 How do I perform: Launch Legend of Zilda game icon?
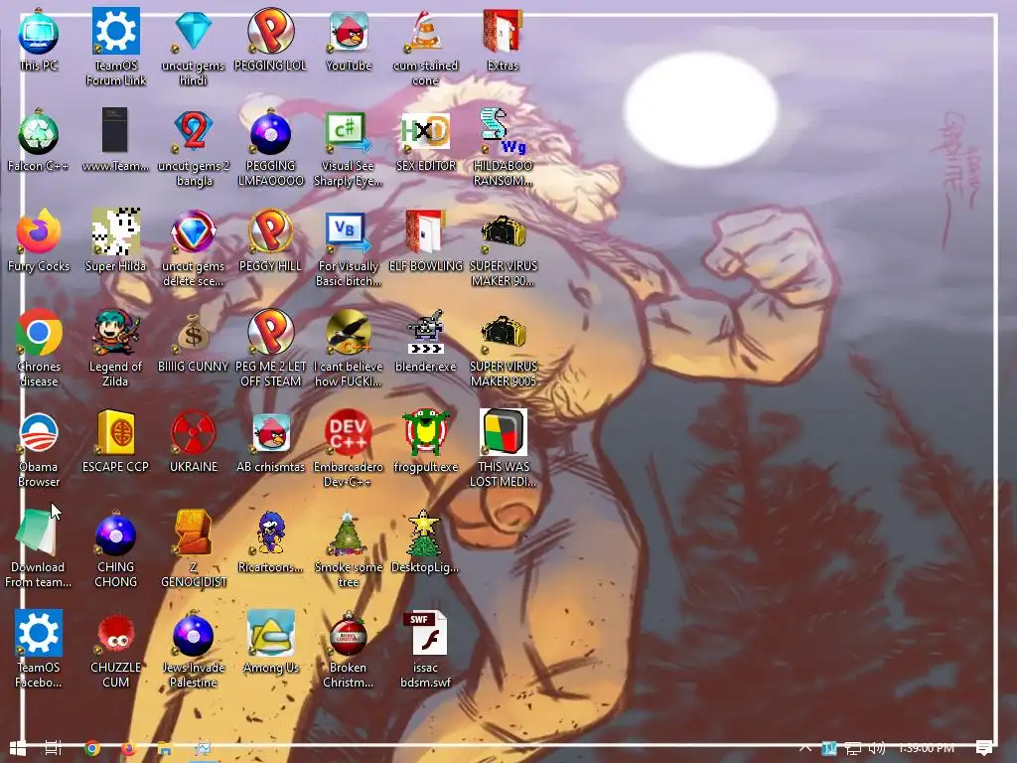[x=115, y=348]
